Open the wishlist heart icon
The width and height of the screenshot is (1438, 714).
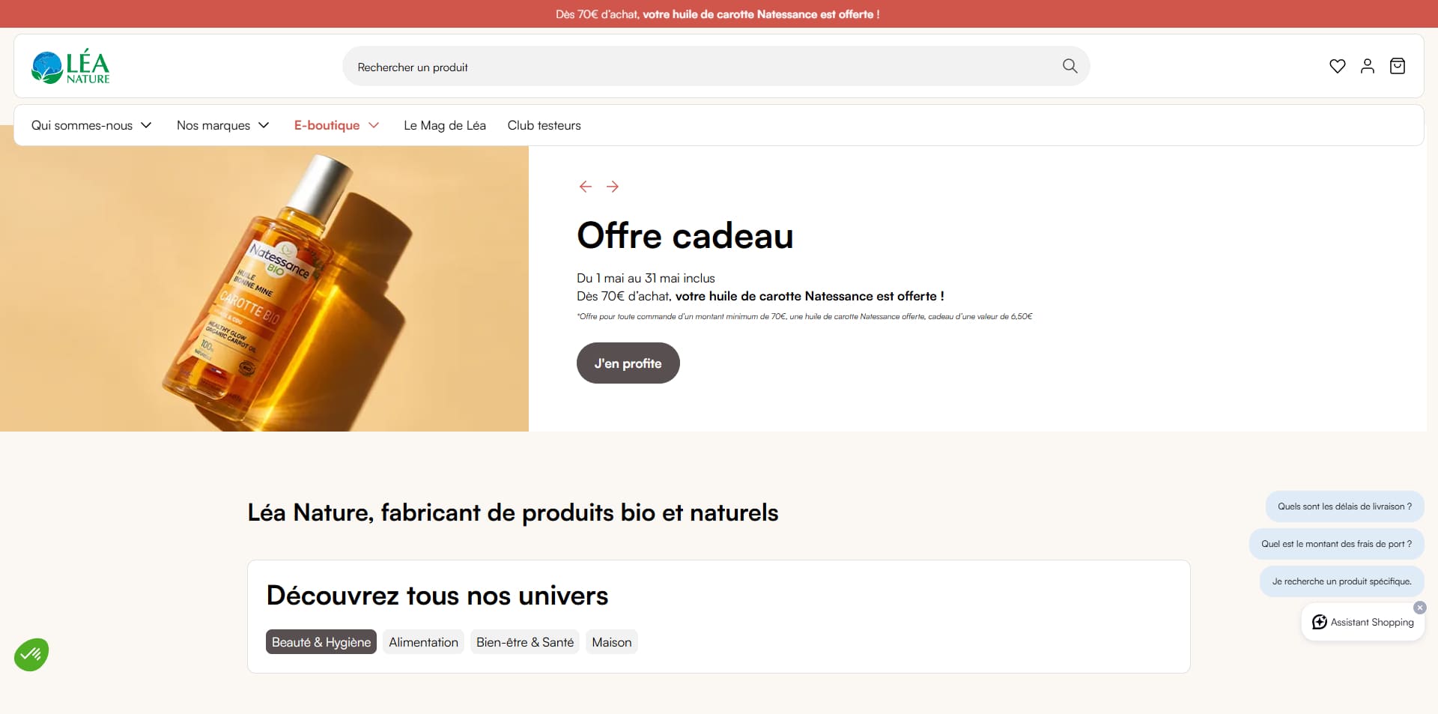coord(1337,66)
